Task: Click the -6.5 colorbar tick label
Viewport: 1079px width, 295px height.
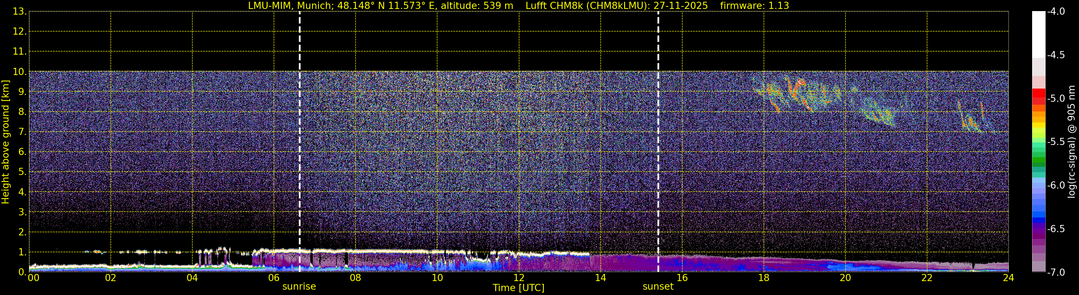Action: 1055,229
